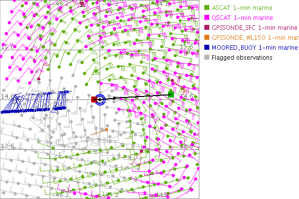Click the blue MOORED_BUOY legend square
Viewport: 299px width, 199px height.
(207, 48)
